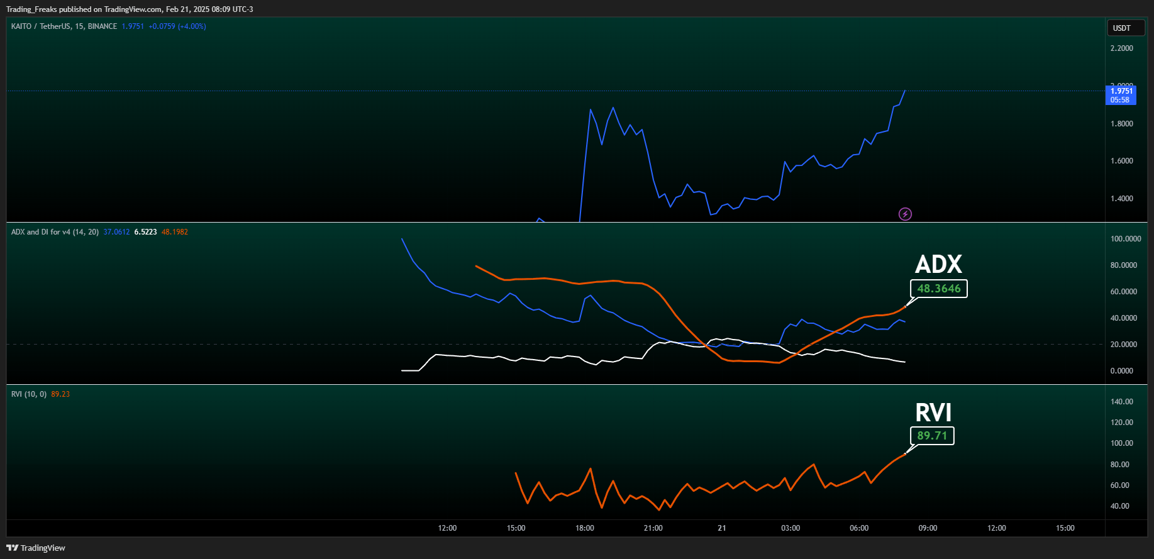Click the white 6.5223 indicator value
This screenshot has height=559, width=1154.
point(146,232)
